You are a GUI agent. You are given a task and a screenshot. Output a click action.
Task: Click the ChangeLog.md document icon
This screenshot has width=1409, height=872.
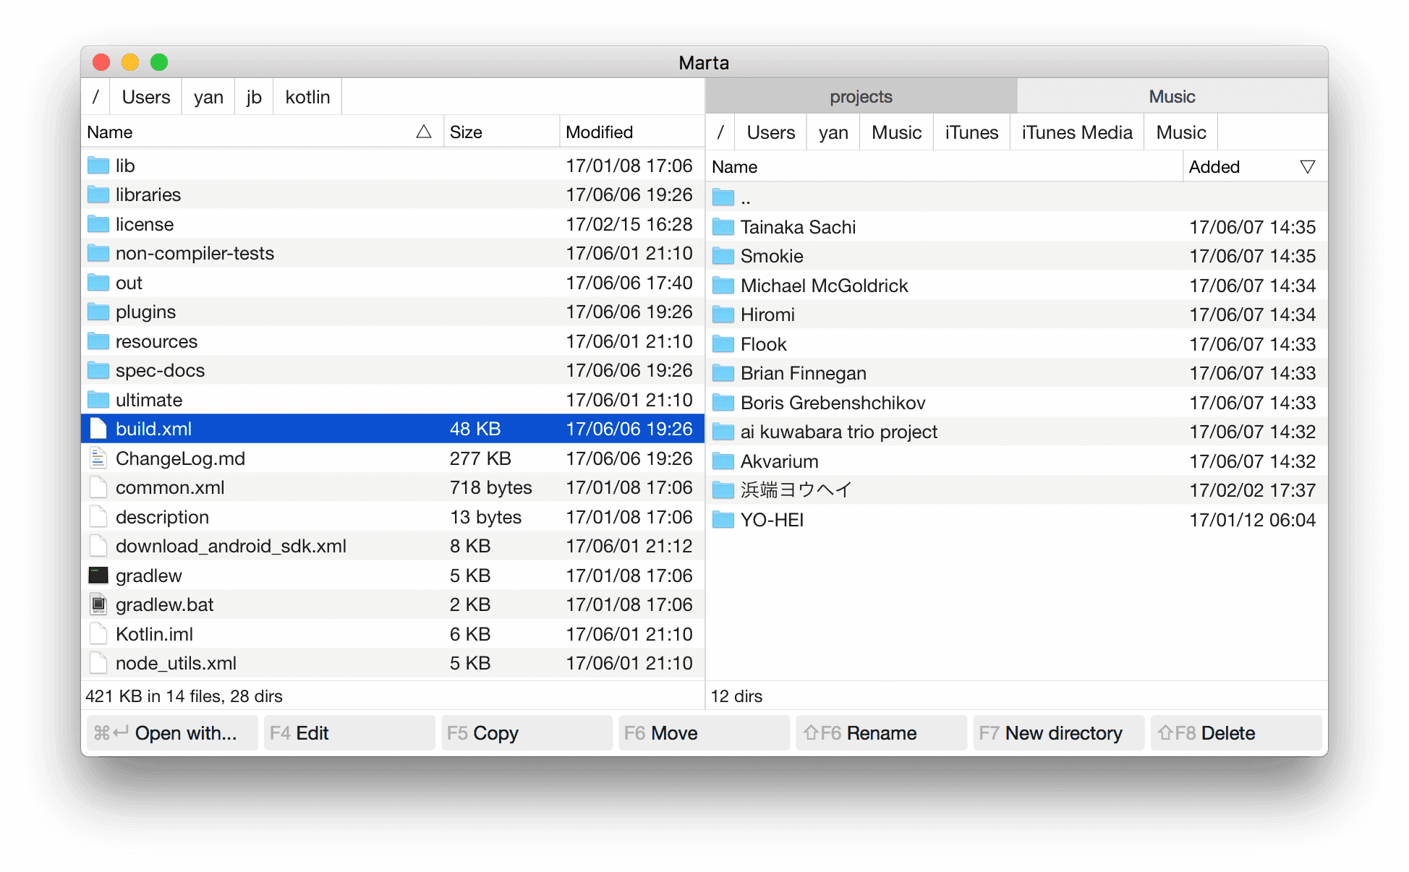98,458
